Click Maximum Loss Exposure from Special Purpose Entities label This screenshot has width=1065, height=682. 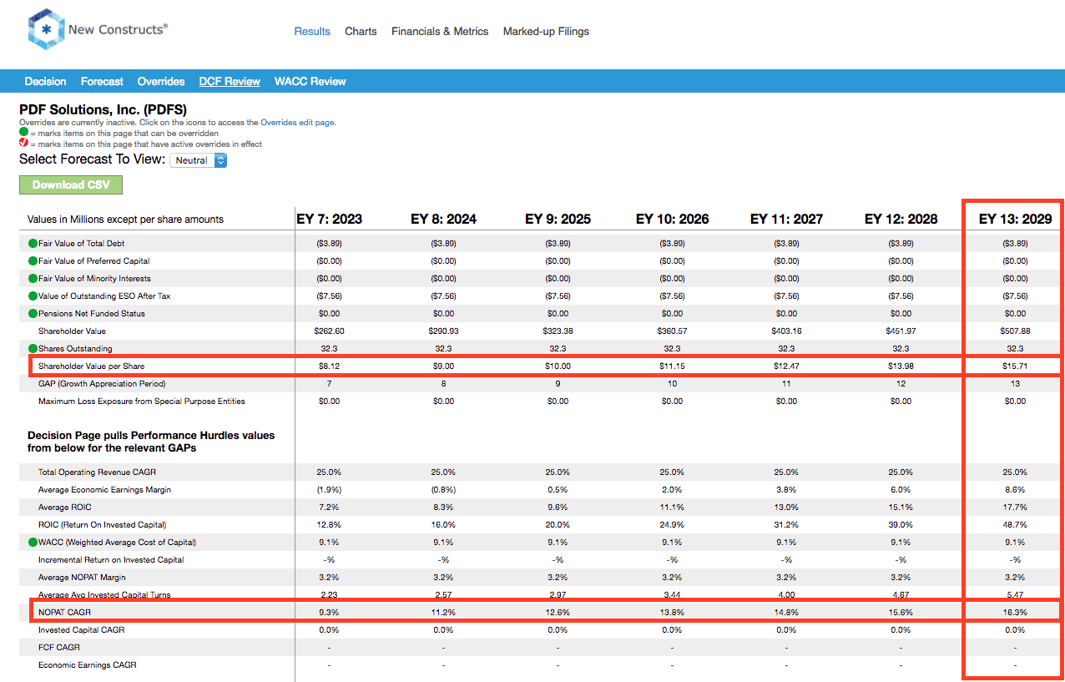[x=142, y=402]
